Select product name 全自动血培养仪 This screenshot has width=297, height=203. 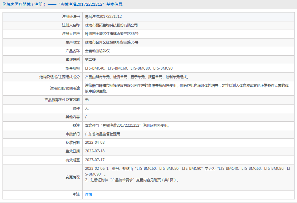pyautogui.click(x=97, y=51)
